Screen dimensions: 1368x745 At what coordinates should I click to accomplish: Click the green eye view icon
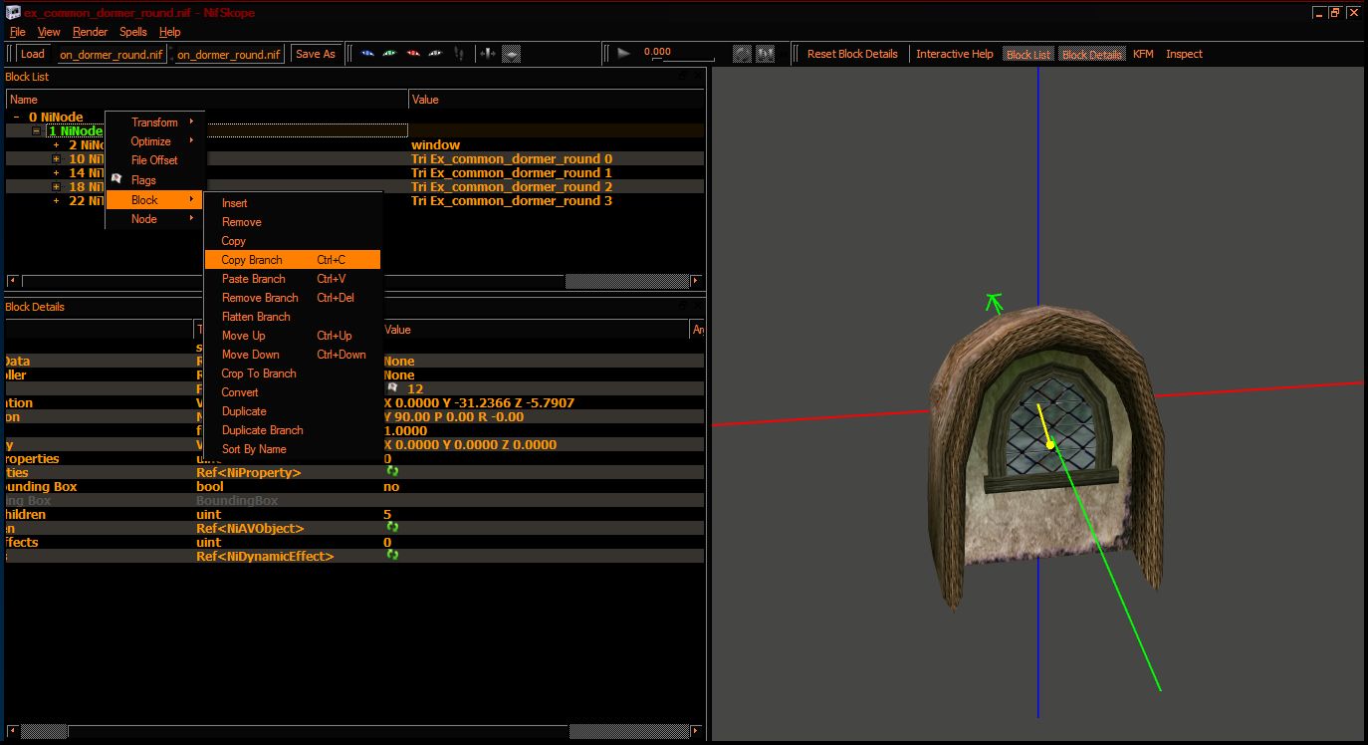click(x=390, y=54)
